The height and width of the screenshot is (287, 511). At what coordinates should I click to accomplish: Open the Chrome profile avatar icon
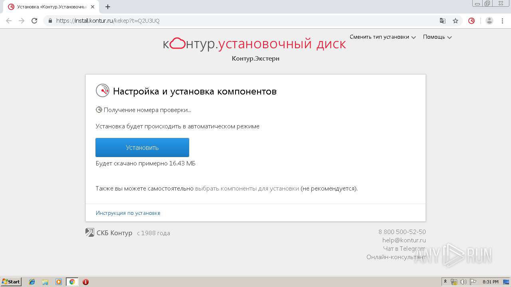pos(489,21)
